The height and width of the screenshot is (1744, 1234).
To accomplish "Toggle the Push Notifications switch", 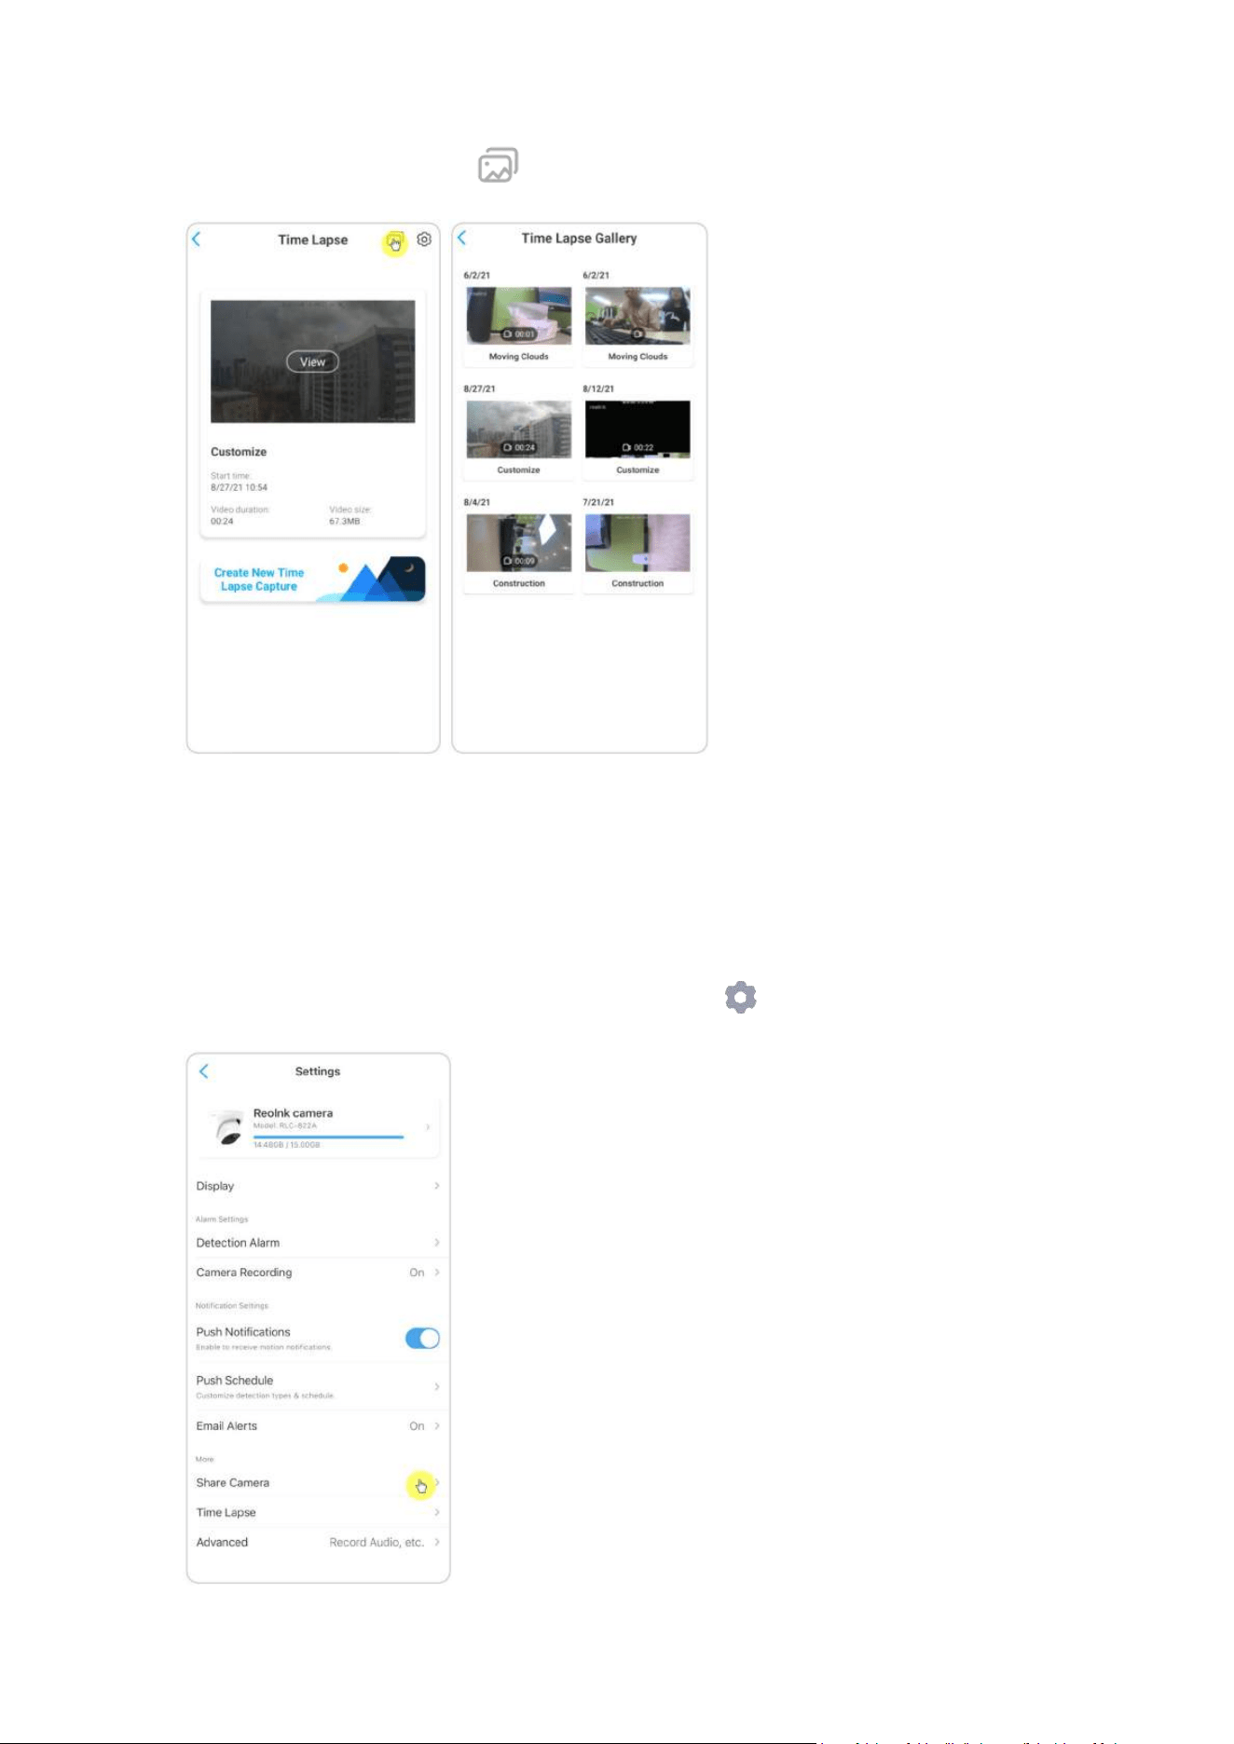I will (x=422, y=1339).
